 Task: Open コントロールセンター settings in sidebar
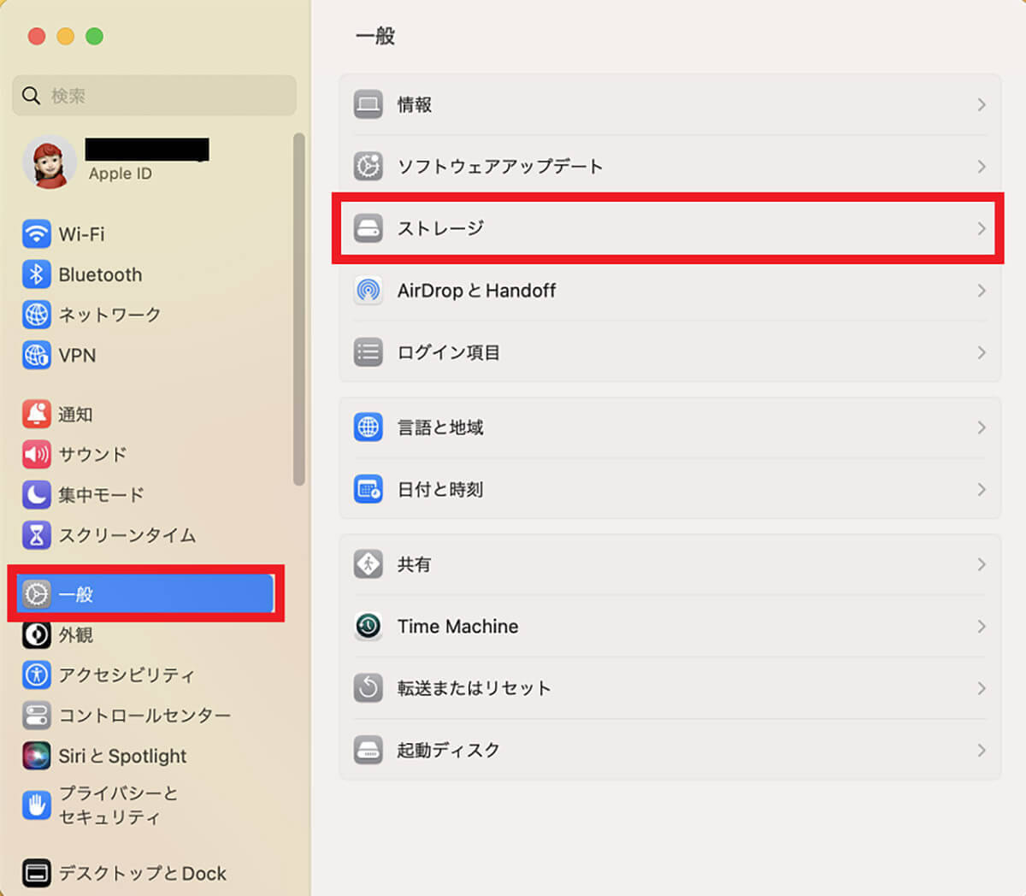coord(144,716)
